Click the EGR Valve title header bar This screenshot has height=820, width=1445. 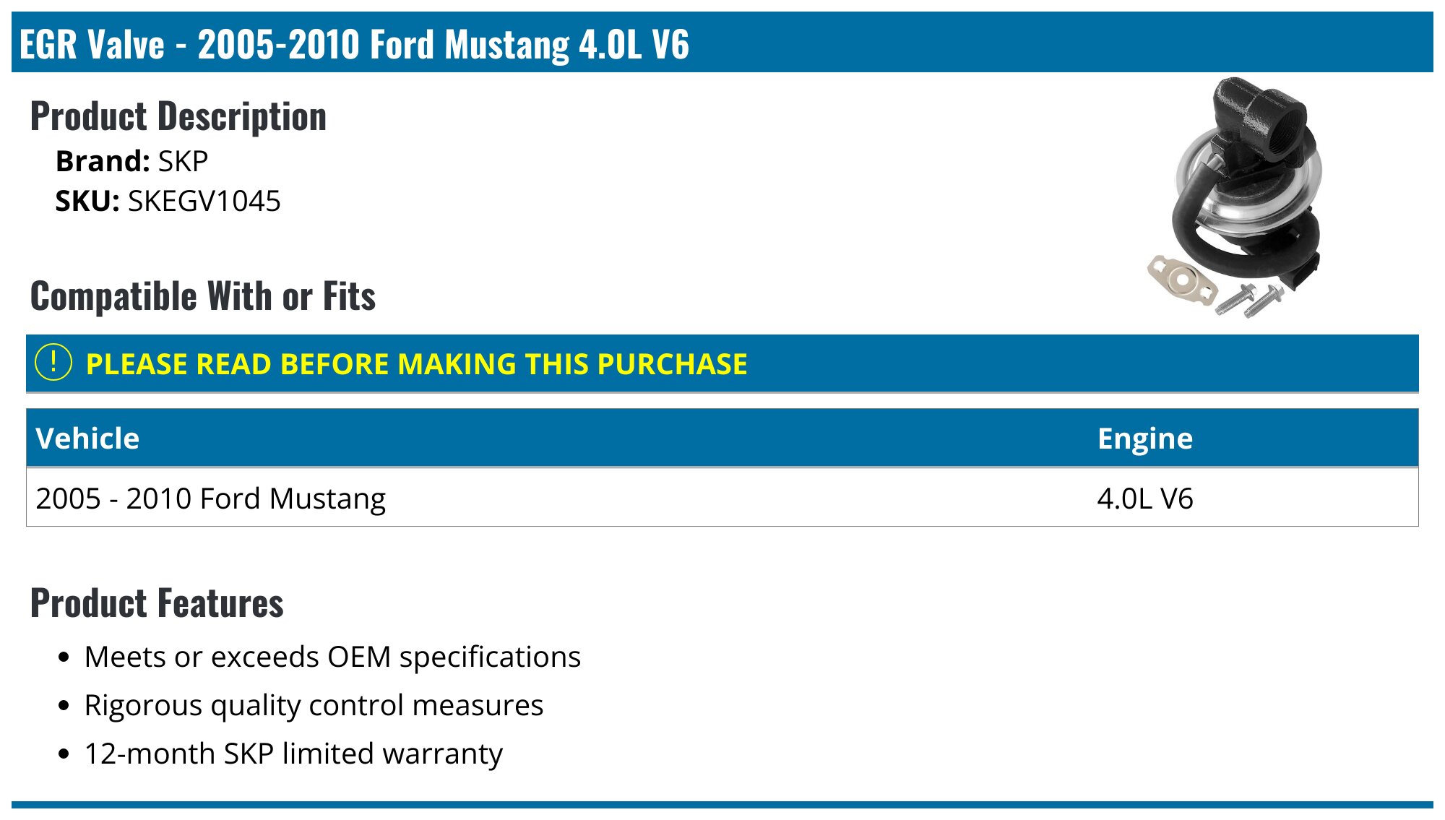(x=722, y=42)
